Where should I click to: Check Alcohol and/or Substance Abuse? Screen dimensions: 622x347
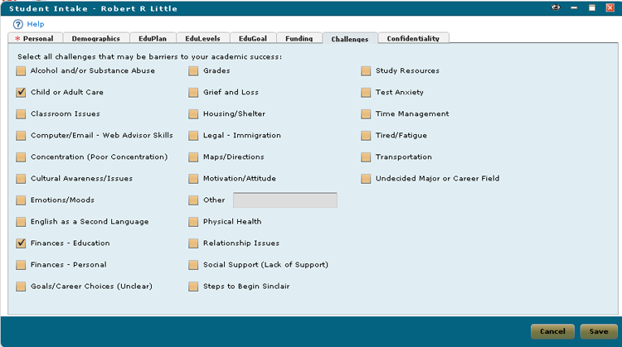pyautogui.click(x=21, y=71)
